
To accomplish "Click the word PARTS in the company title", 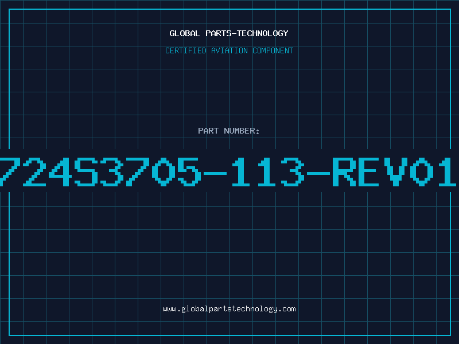I will pyautogui.click(x=219, y=33).
